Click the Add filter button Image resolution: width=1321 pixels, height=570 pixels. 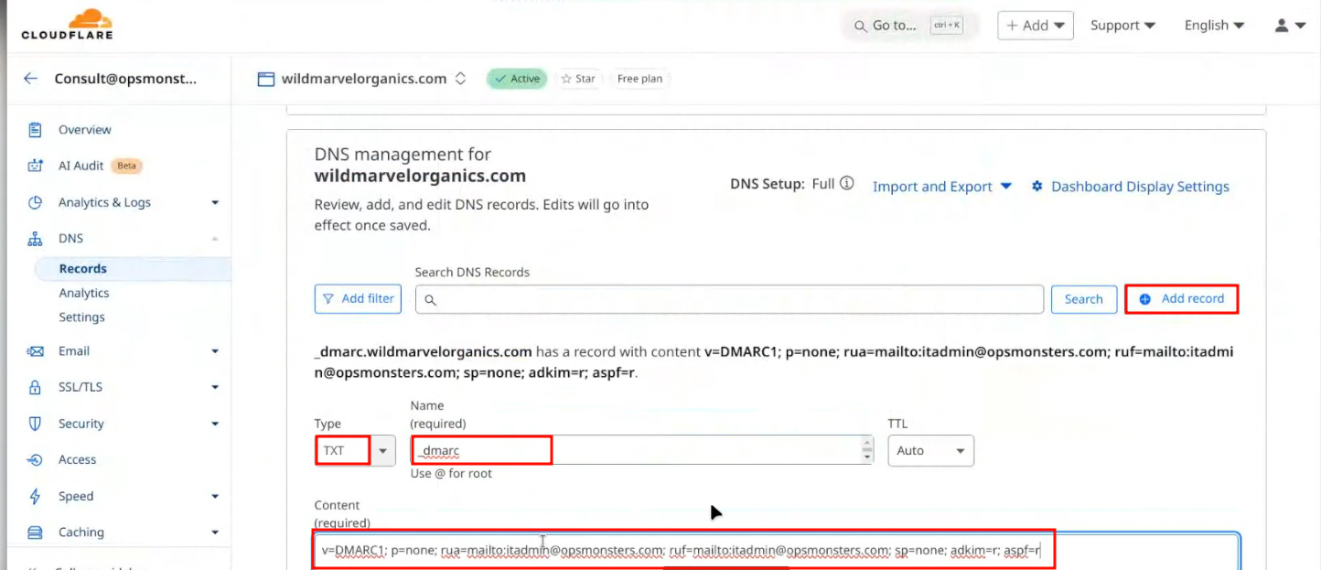pyautogui.click(x=358, y=299)
